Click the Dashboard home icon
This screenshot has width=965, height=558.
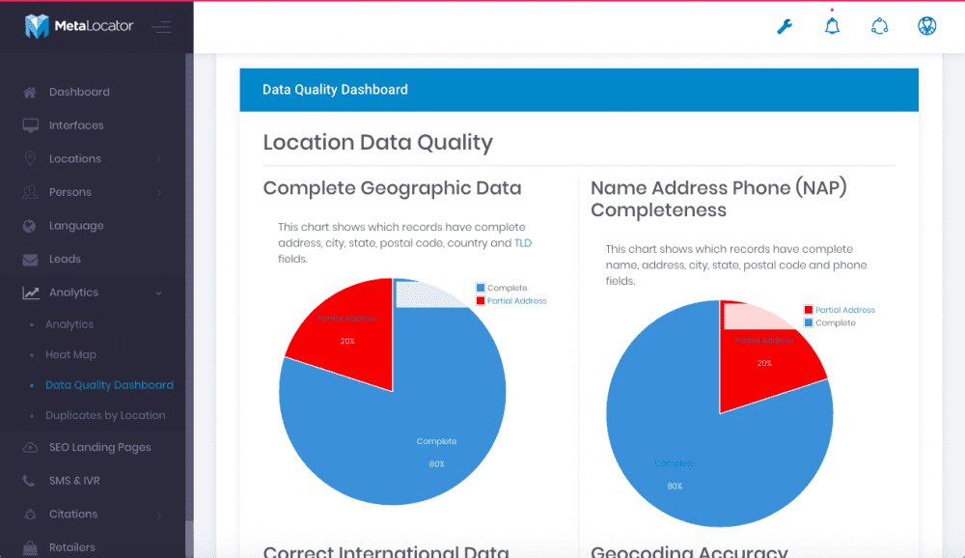click(30, 93)
